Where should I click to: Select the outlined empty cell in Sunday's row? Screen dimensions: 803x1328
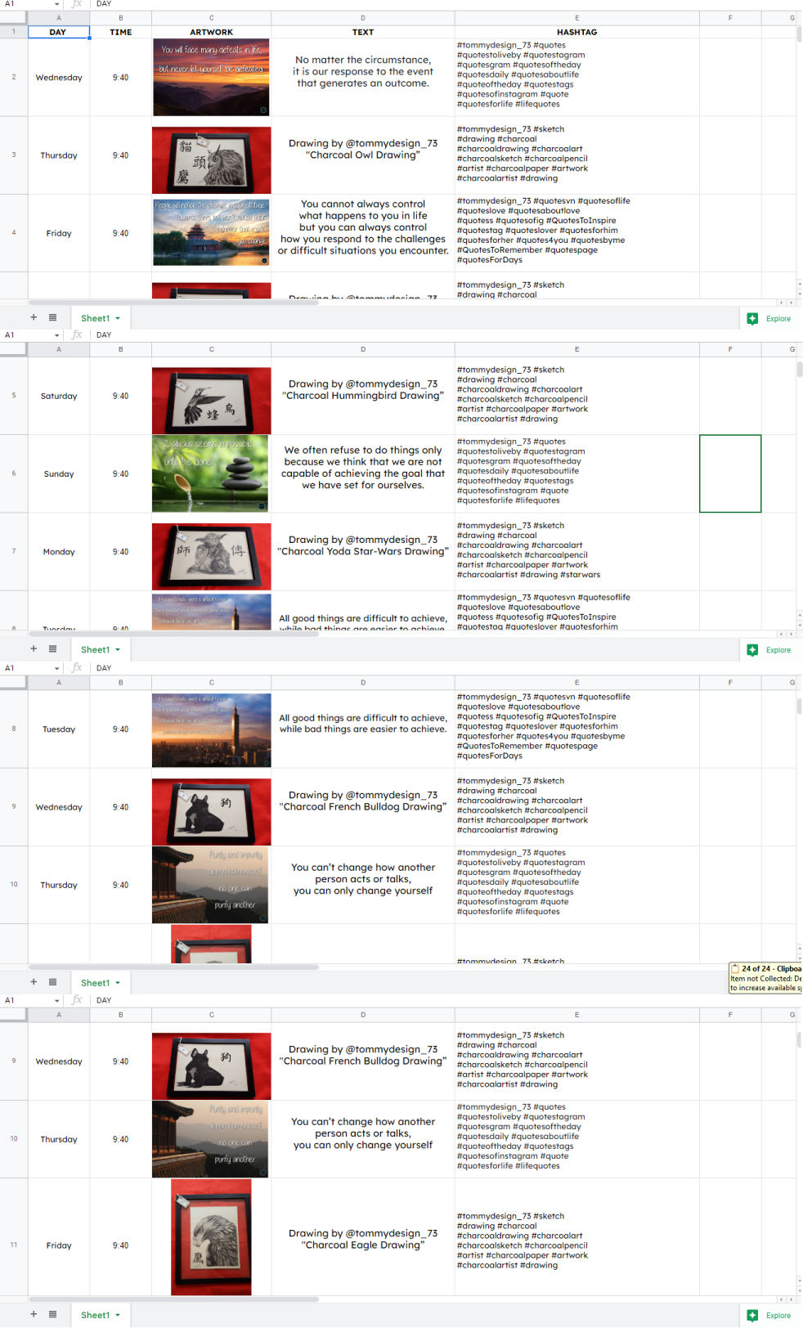coord(729,473)
